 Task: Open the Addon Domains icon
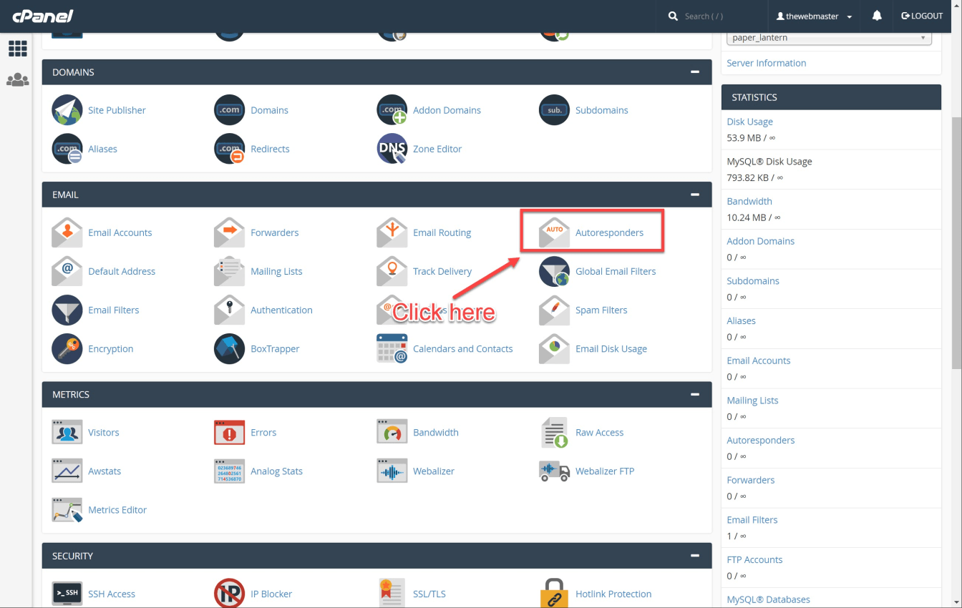(x=392, y=110)
